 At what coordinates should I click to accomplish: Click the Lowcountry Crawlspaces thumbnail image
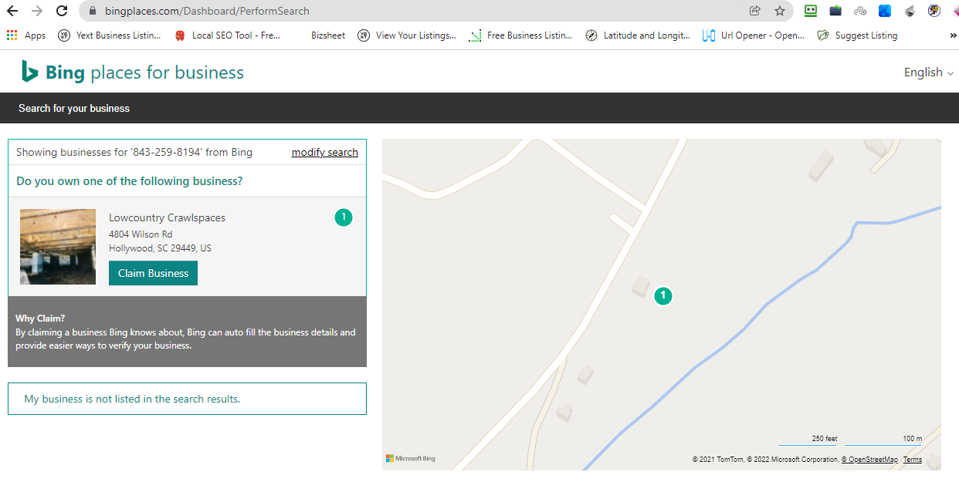pyautogui.click(x=58, y=247)
